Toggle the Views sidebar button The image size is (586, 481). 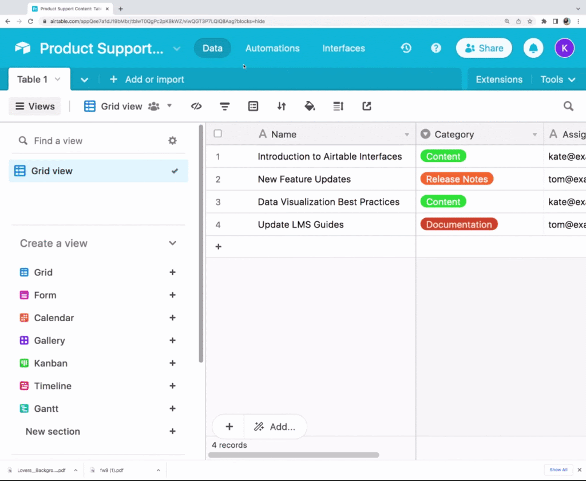click(x=35, y=107)
